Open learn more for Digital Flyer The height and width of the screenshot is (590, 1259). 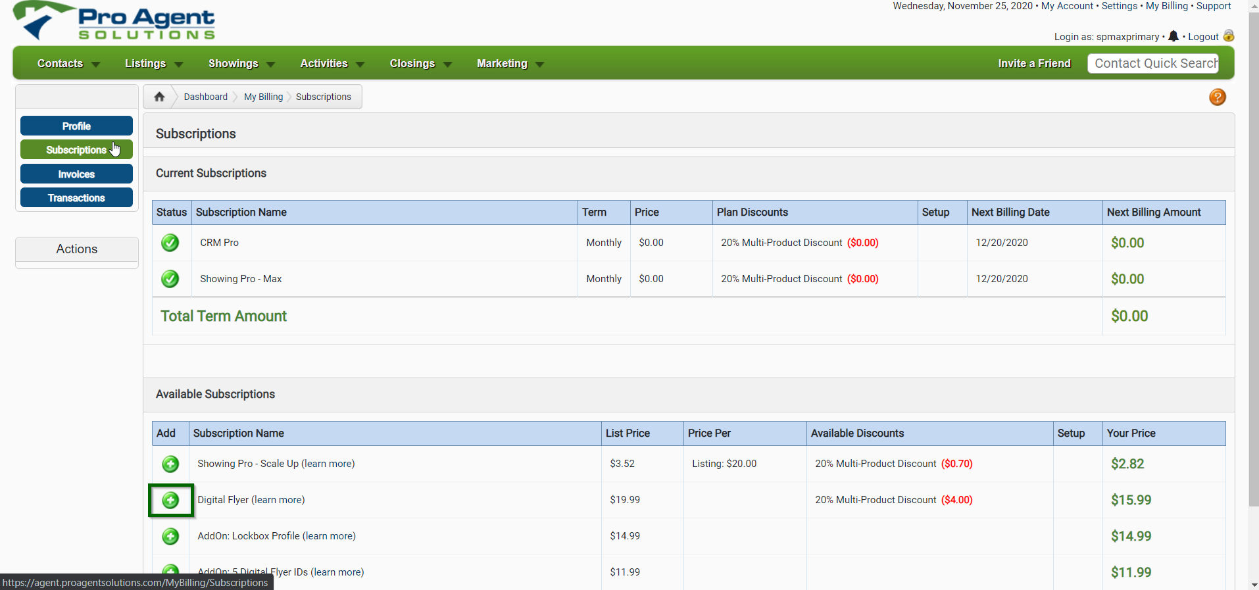coord(278,500)
